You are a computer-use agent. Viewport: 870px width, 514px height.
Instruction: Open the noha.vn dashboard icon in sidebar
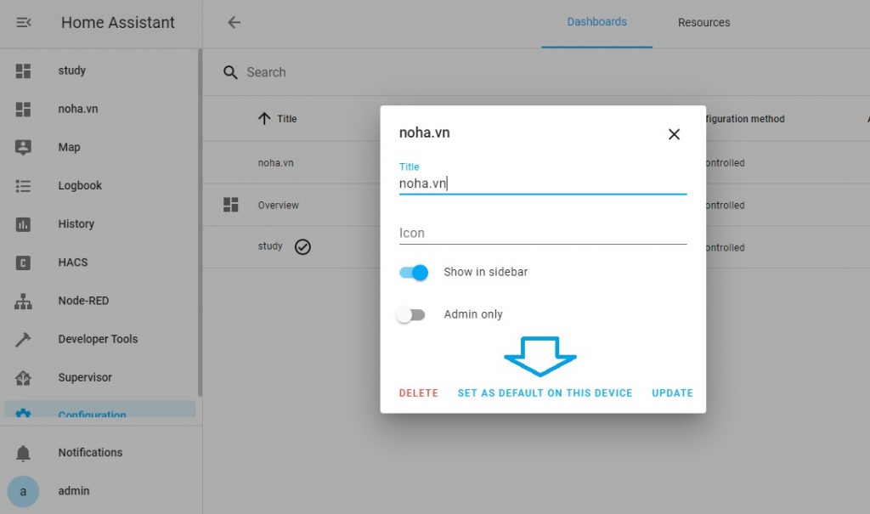coord(23,110)
